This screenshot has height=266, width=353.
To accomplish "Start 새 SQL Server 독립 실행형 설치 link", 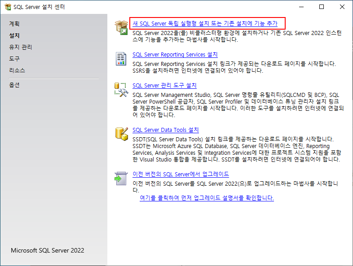I will tap(205, 23).
